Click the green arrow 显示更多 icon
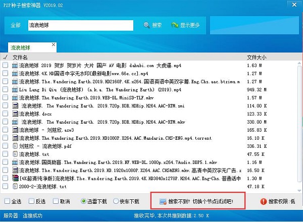The width and height of the screenshot is (303, 222). pyautogui.click(x=175, y=25)
